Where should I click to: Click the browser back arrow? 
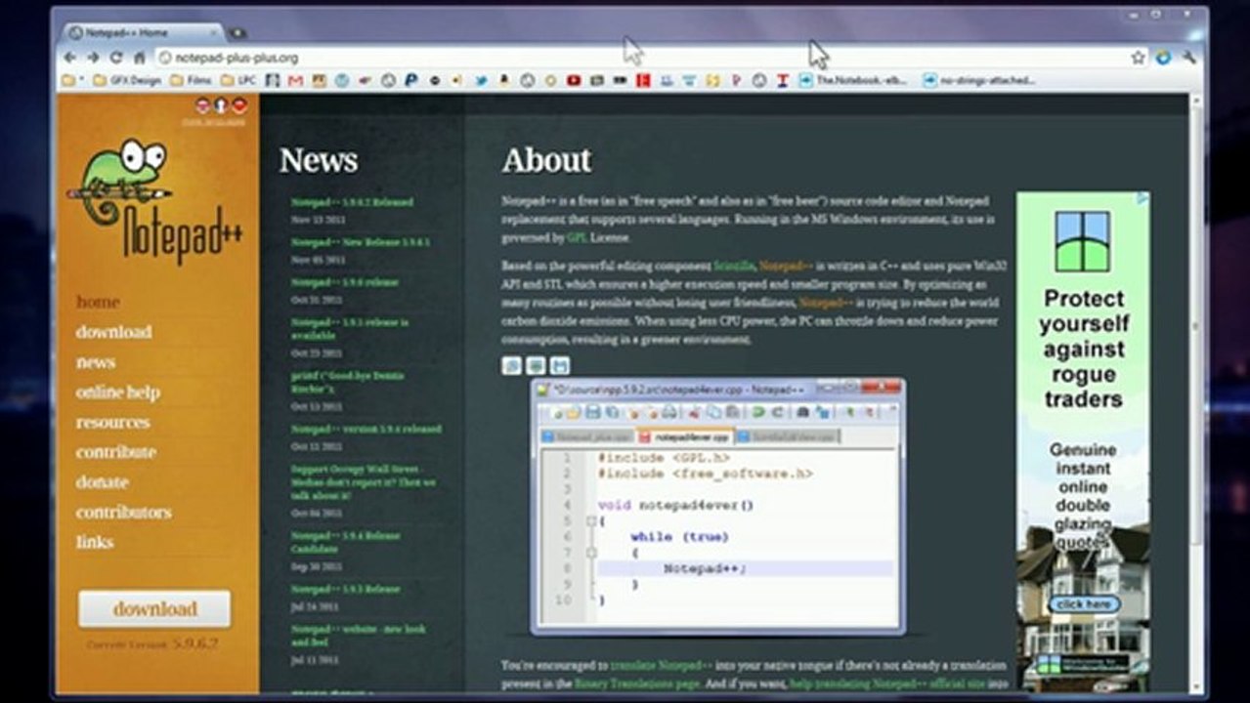[69, 58]
